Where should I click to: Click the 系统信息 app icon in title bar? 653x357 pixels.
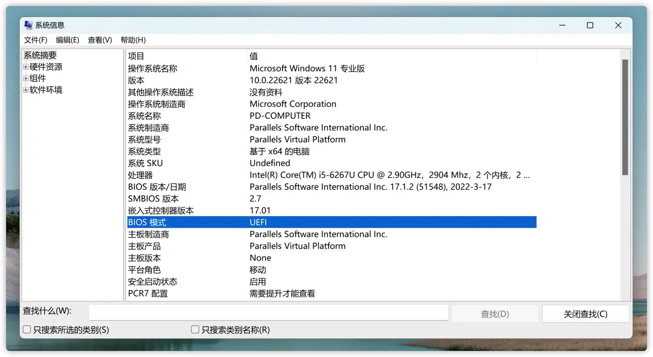click(x=28, y=25)
